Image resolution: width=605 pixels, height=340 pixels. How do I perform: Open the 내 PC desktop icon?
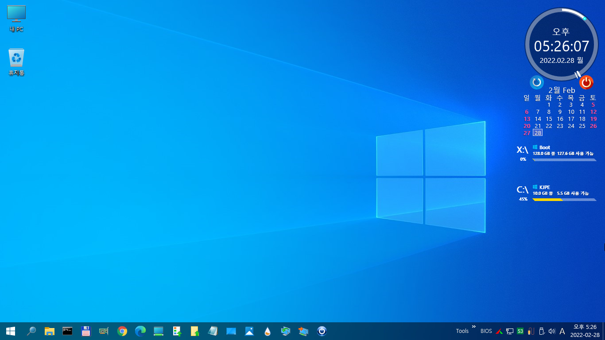click(x=16, y=19)
